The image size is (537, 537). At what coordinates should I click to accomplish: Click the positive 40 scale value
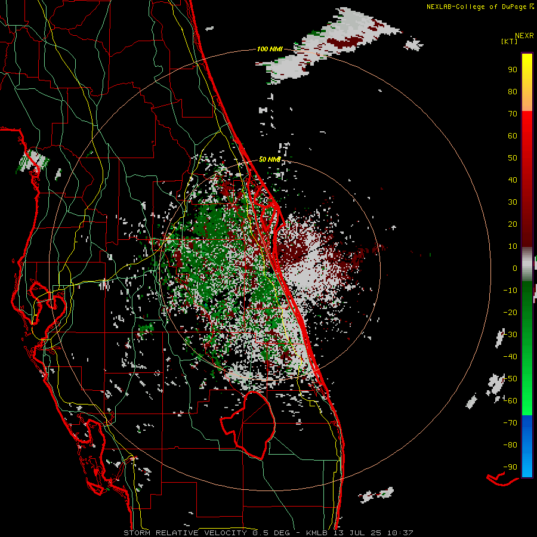[513, 180]
